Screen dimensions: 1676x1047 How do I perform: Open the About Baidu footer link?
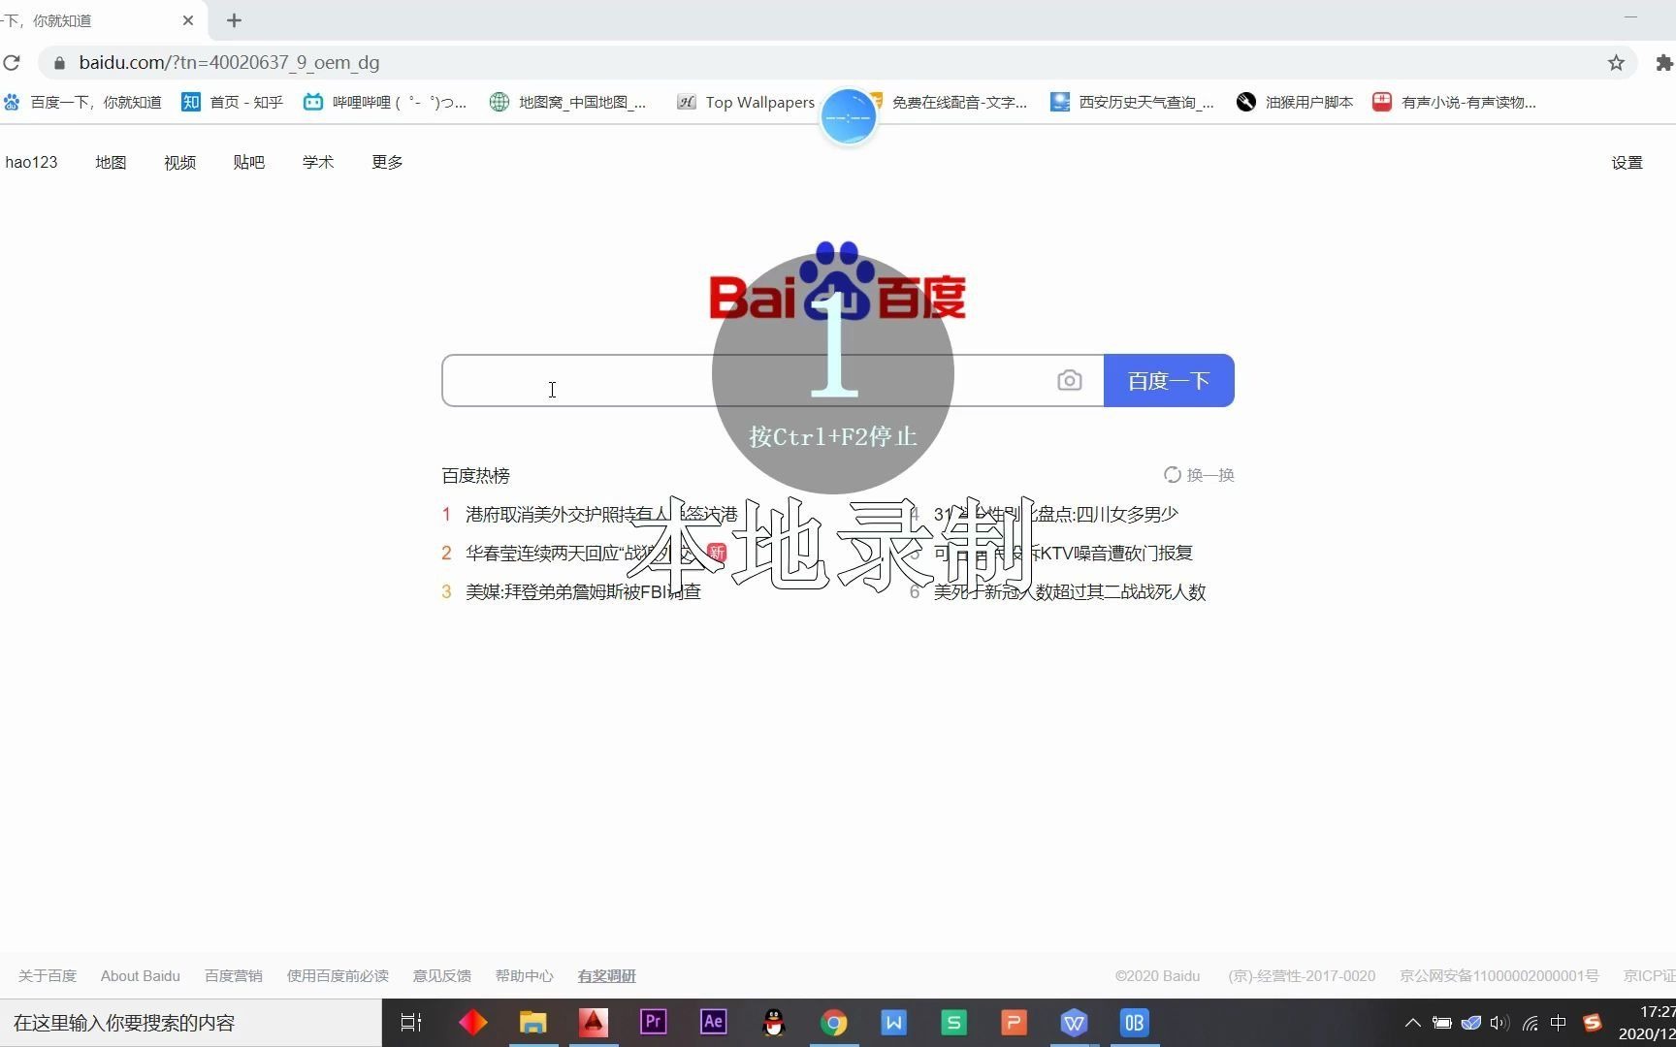click(x=141, y=975)
